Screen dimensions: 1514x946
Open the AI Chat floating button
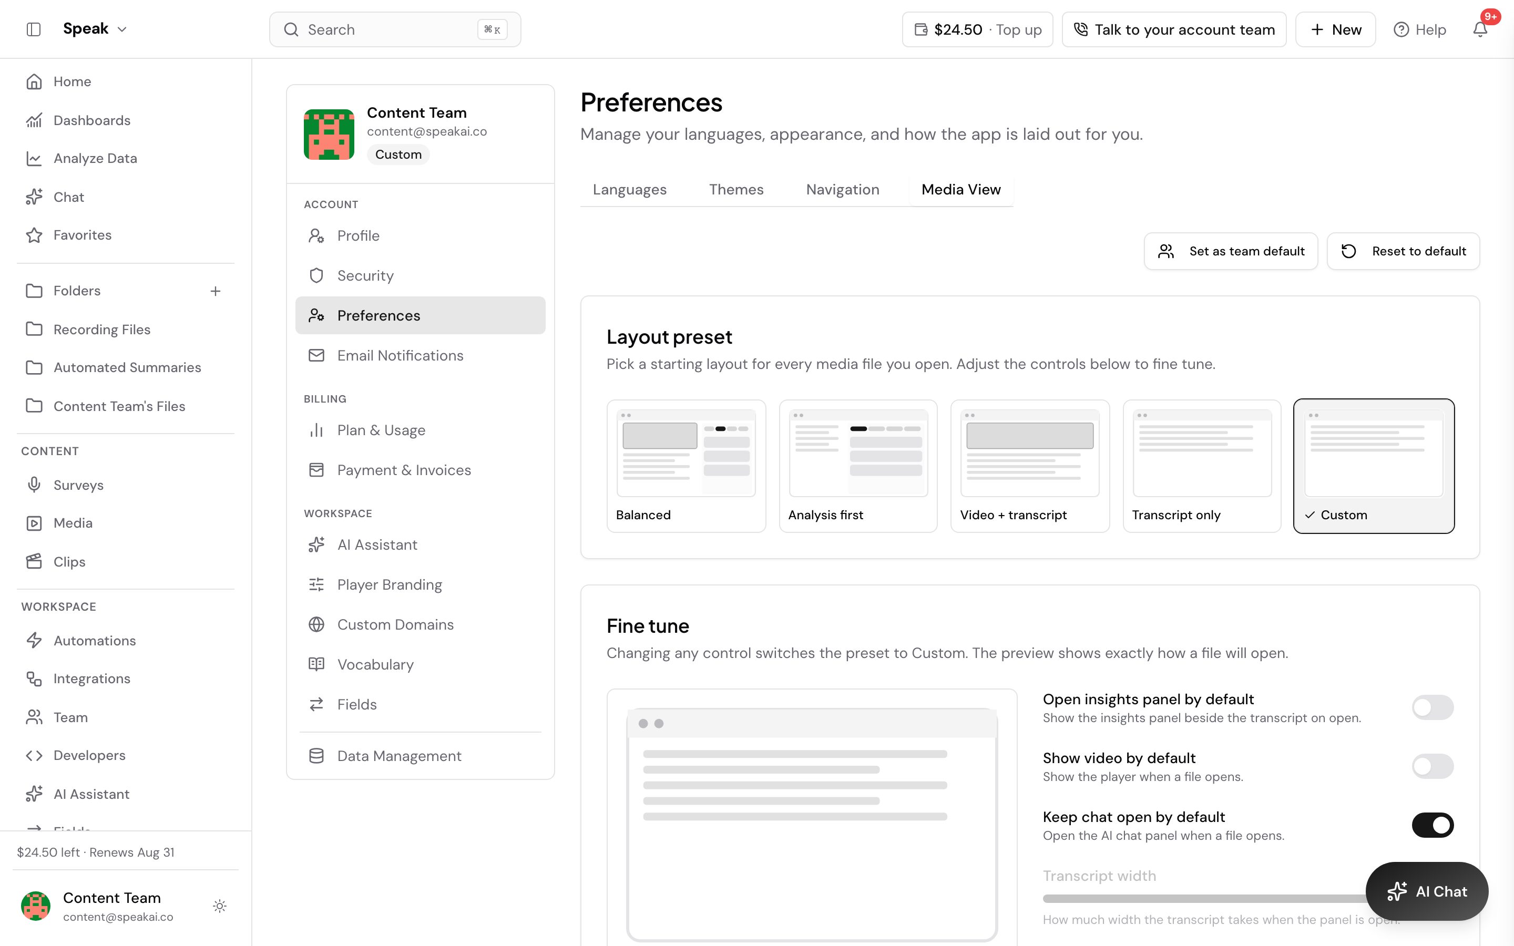[x=1427, y=891]
